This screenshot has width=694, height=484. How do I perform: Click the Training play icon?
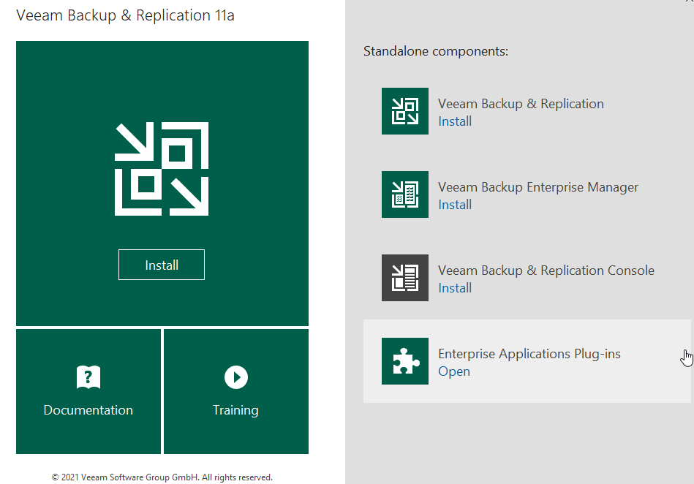pyautogui.click(x=236, y=377)
